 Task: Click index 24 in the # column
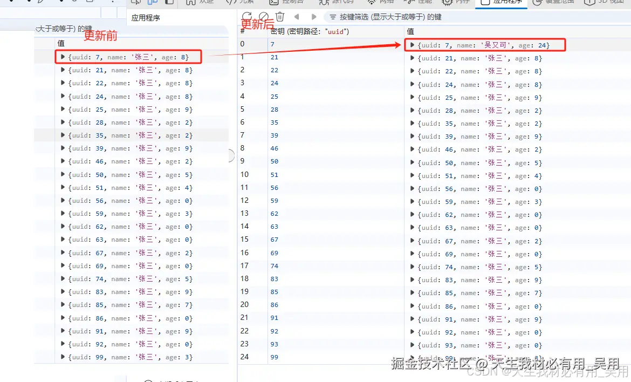click(244, 357)
